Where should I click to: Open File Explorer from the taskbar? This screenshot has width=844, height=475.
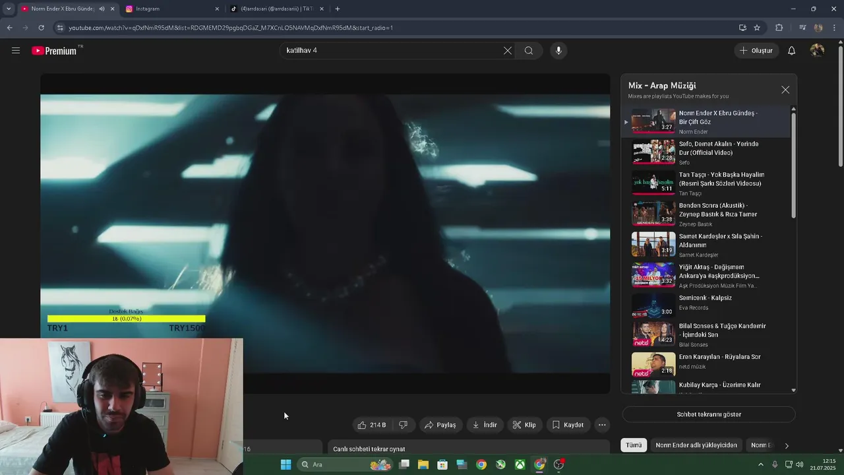click(x=423, y=464)
